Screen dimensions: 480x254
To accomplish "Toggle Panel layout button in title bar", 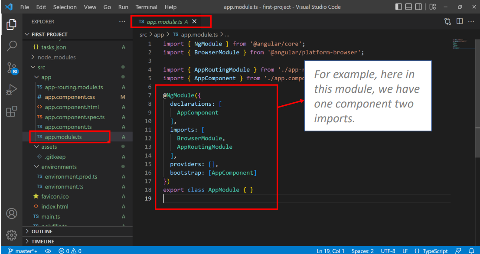I will click(x=408, y=7).
